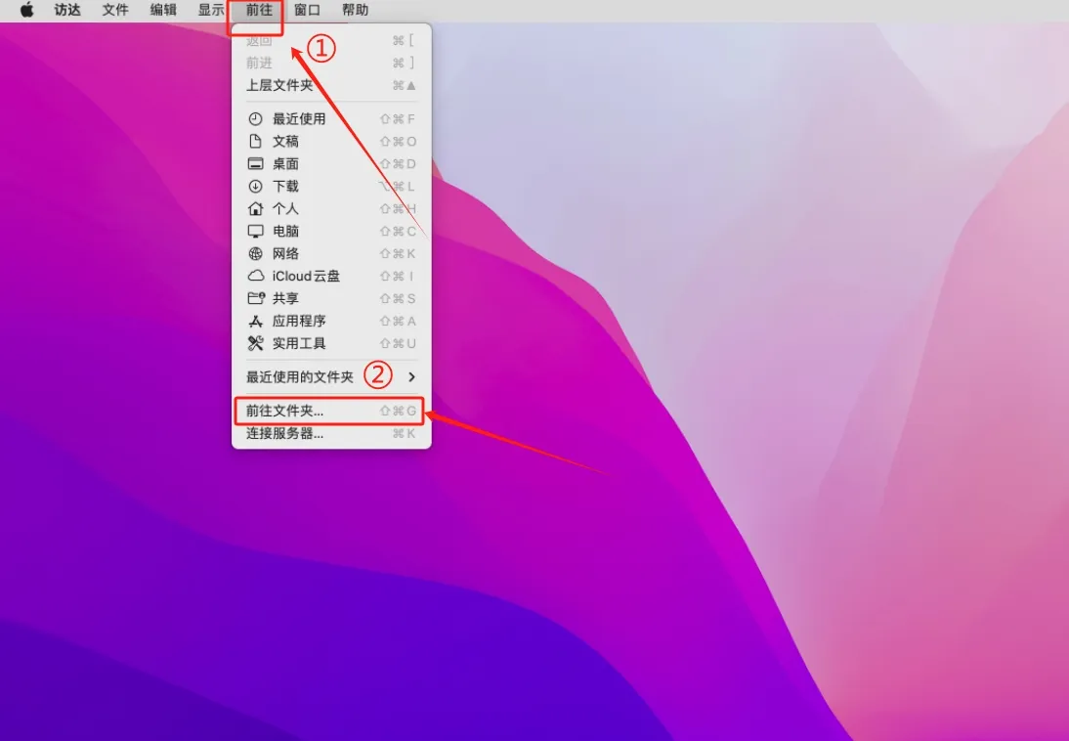1069x741 pixels.
Task: Click the Apple logo menu icon
Action: 27,10
